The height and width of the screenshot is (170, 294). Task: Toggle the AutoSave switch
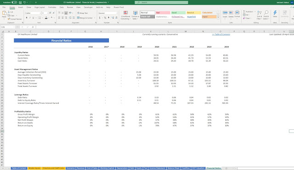tap(14, 2)
